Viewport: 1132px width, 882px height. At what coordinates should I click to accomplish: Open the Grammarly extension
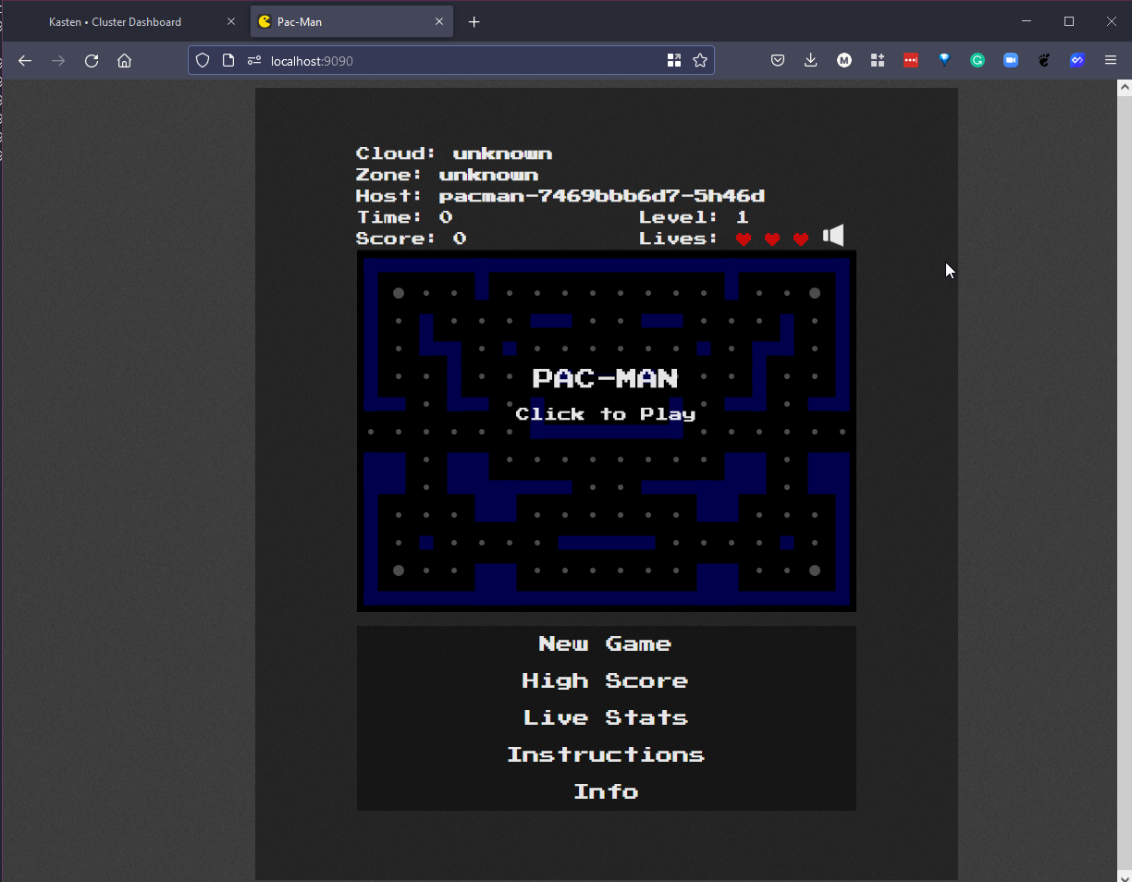click(x=978, y=61)
